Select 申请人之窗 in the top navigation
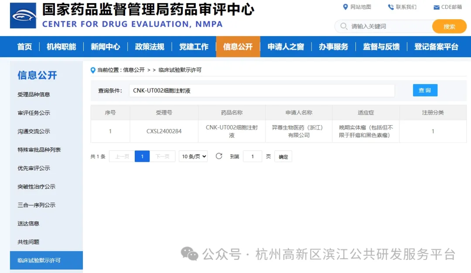The height and width of the screenshot is (273, 471). [286, 47]
